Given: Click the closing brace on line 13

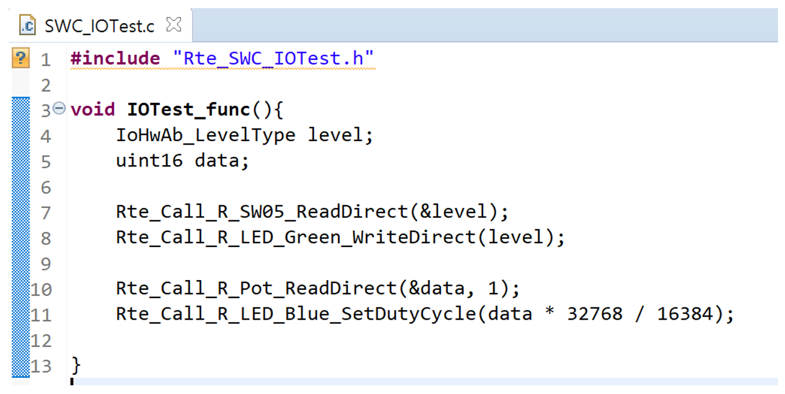Looking at the screenshot, I should tap(76, 366).
